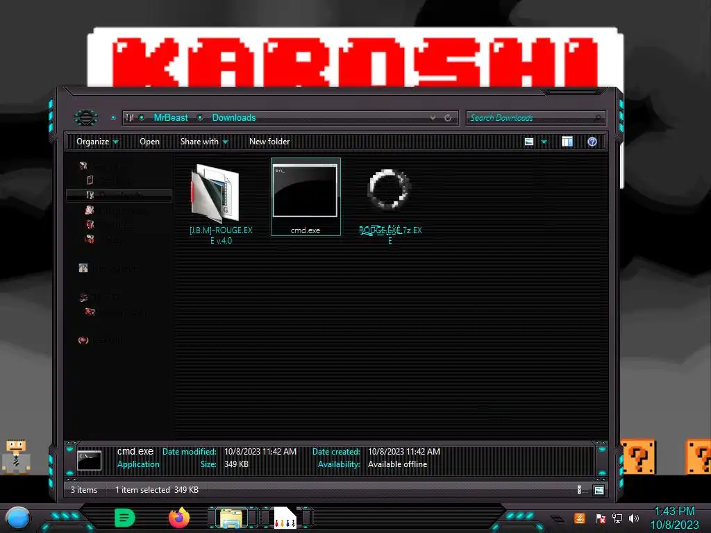
Task: Click the cmd.exe name in details pane
Action: (x=135, y=451)
